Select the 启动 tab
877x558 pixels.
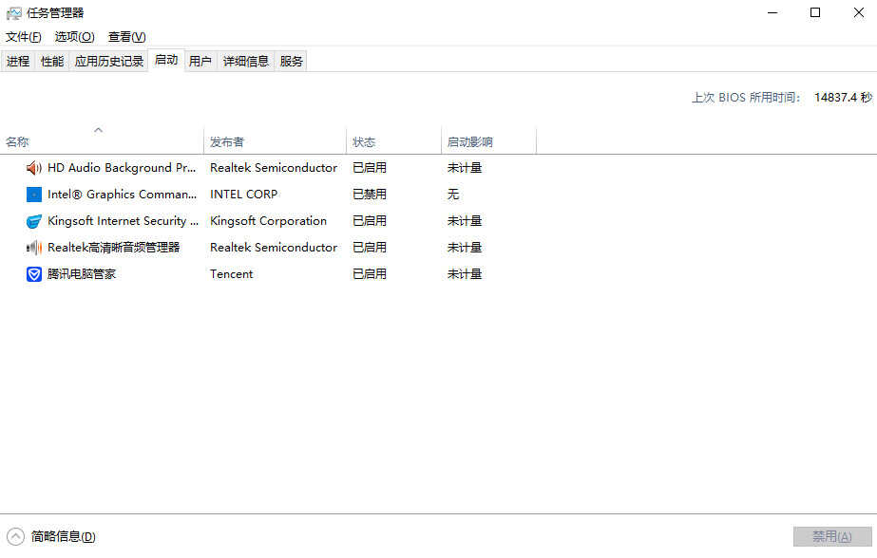coord(166,60)
